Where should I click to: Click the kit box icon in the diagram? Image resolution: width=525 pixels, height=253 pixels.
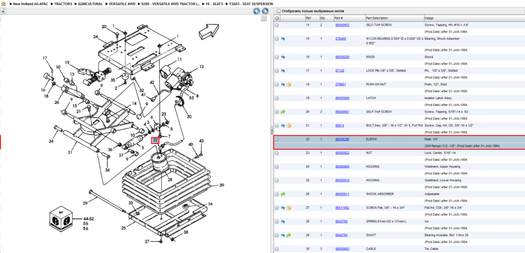[61, 220]
